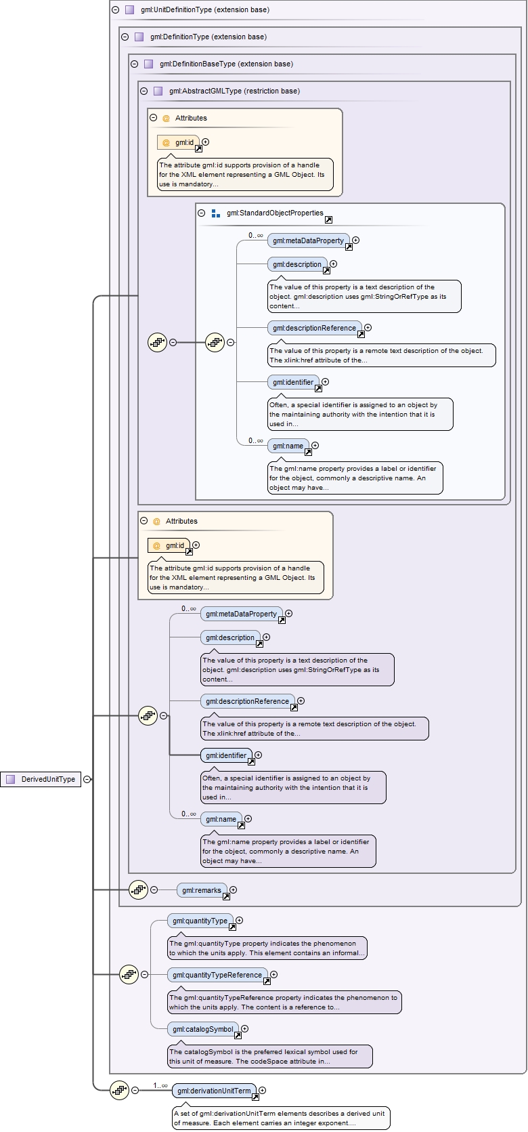Expand the gml:derivationUnitTerm element
528x1132 pixels.
pos(263,1090)
